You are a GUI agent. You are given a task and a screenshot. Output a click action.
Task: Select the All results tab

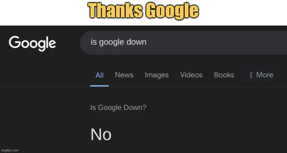pyautogui.click(x=99, y=75)
